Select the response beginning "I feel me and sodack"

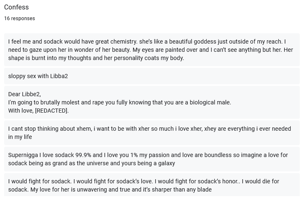(x=152, y=50)
